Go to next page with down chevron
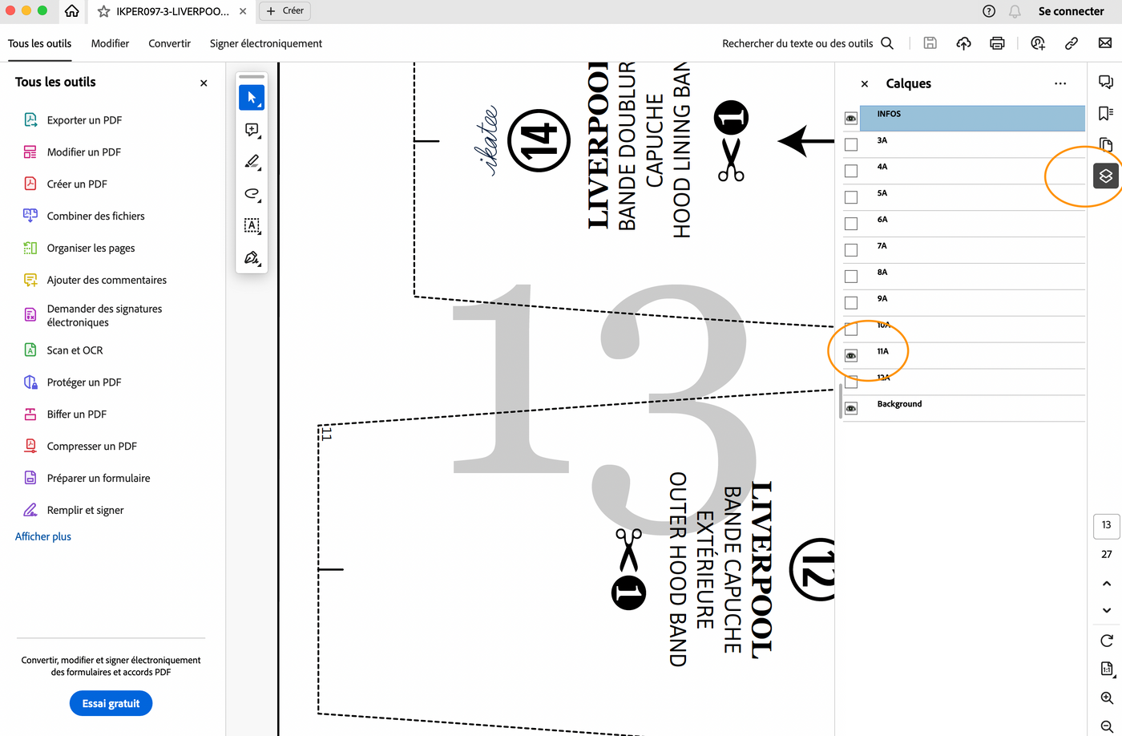The height and width of the screenshot is (736, 1122). point(1107,610)
